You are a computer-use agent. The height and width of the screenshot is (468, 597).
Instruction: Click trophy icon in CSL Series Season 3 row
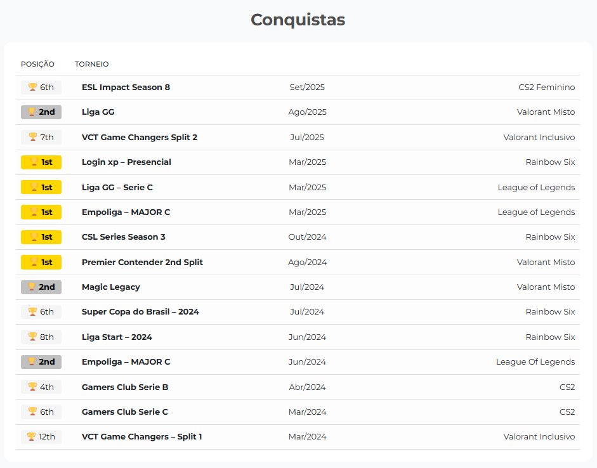tap(34, 237)
